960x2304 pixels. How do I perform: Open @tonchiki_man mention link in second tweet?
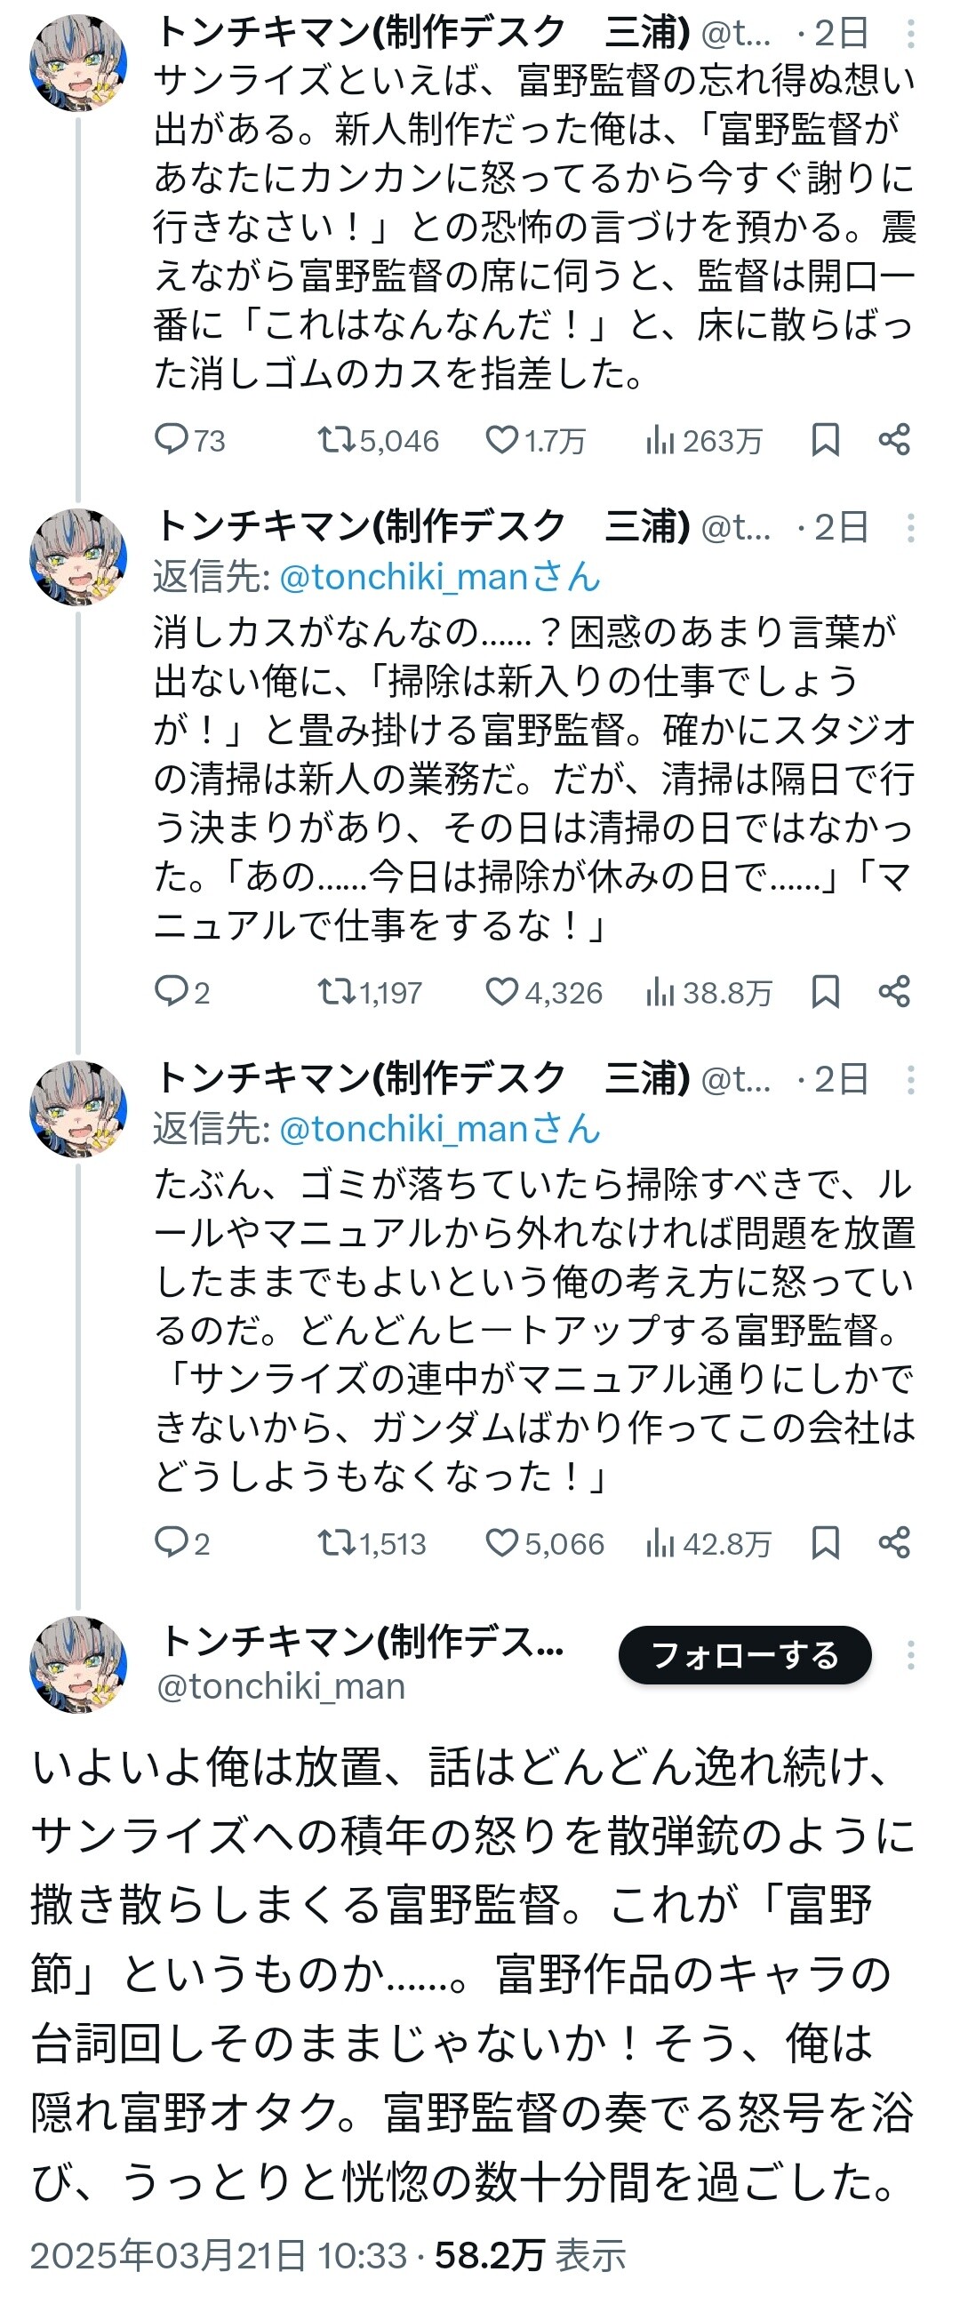[438, 578]
